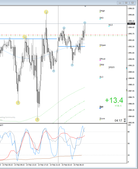Viewport: 138px width, 169px height.
Task: Select the upper solid blue horizontal line
Action: pyautogui.click(x=28, y=39)
